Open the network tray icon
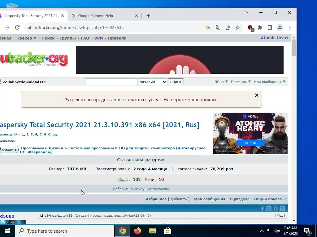This screenshot has height=237, width=317. tap(270, 231)
